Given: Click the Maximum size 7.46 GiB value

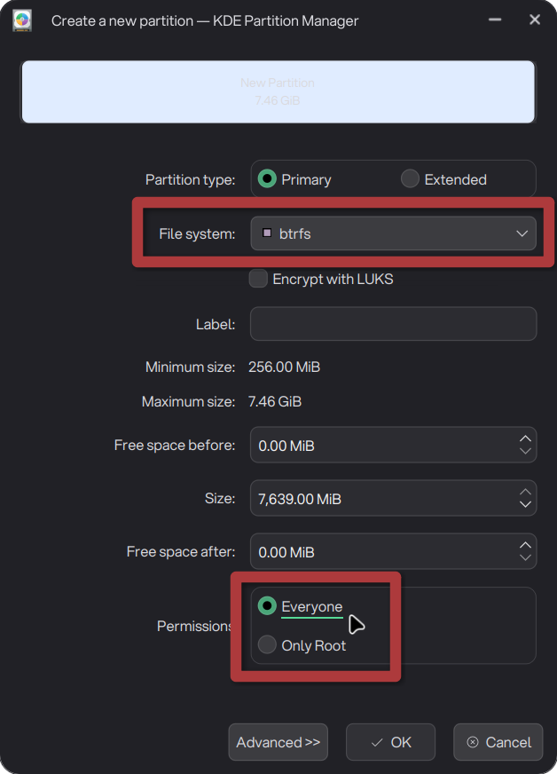Looking at the screenshot, I should (275, 401).
